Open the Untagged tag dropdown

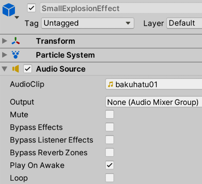[x=88, y=23]
